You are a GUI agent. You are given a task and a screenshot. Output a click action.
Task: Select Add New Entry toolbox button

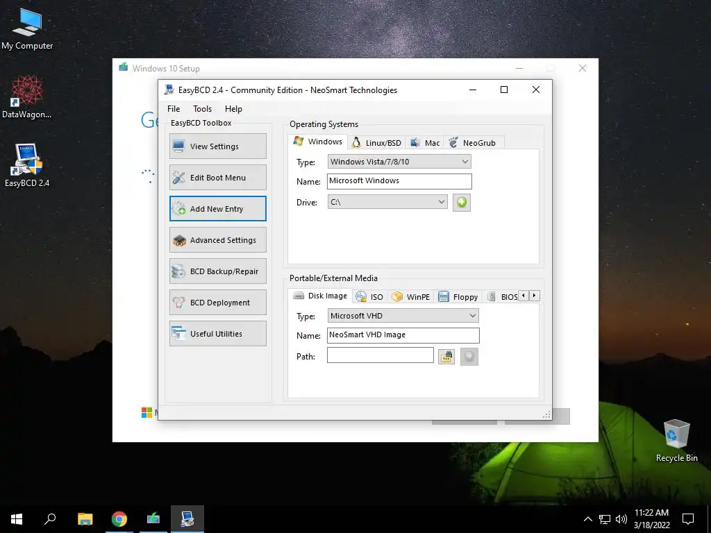point(217,208)
